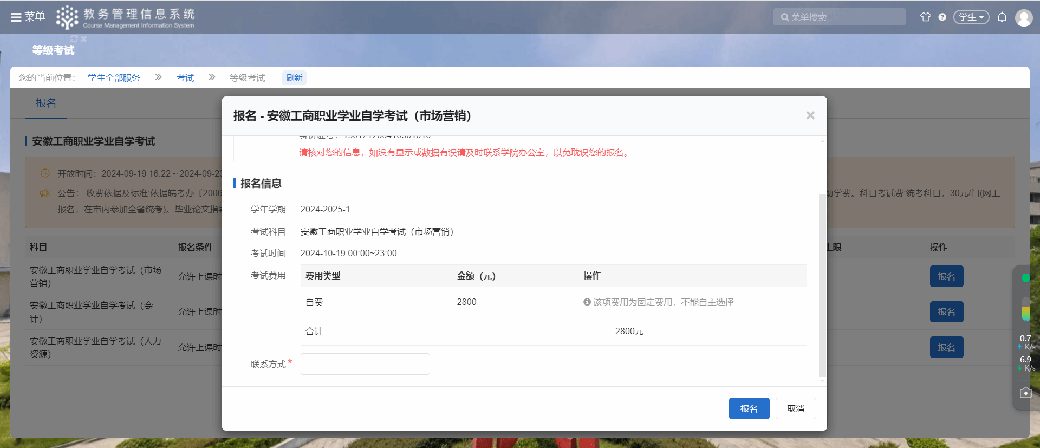This screenshot has height=448, width=1040.
Task: Click the refresh icon above 等级考试
Action: coord(74,39)
